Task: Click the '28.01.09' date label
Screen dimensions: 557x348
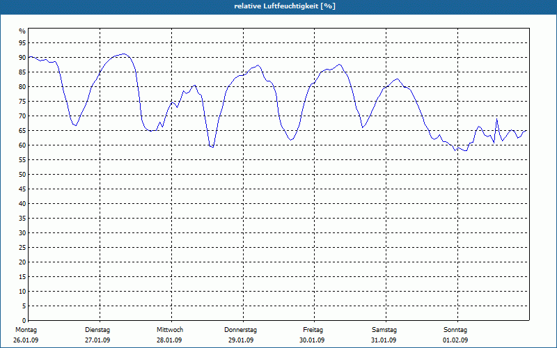Action: point(169,340)
